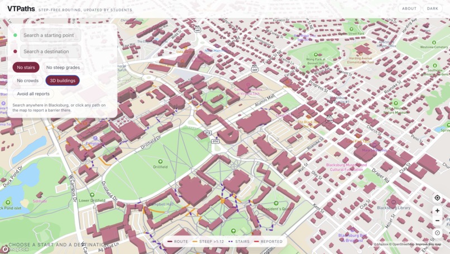
Task: Click the ROUTE legend color line
Action: click(170, 242)
